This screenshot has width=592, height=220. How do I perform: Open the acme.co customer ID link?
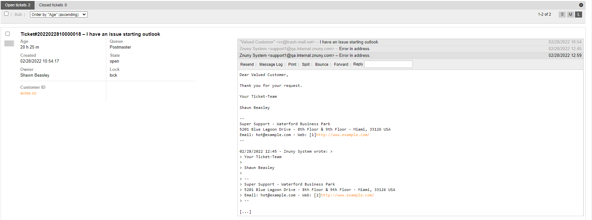coord(28,93)
